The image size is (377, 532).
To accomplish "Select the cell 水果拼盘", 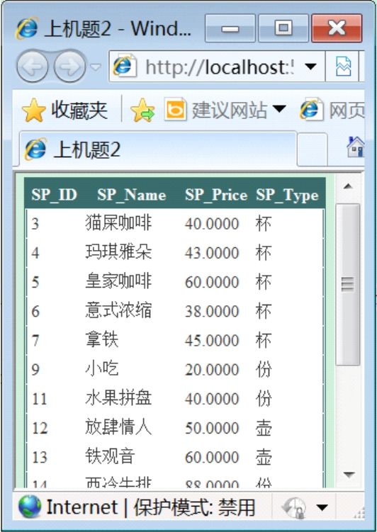I will [x=118, y=398].
